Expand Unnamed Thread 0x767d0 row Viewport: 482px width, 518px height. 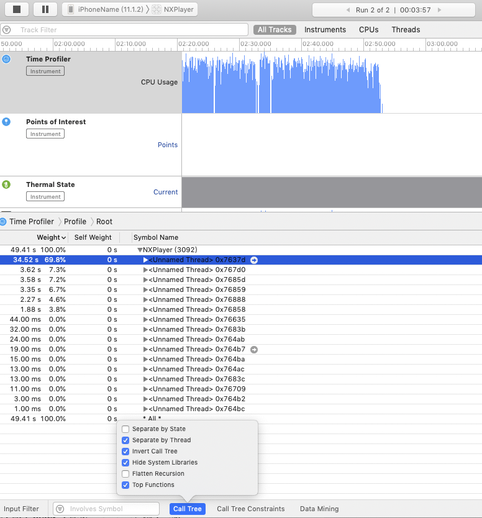[x=145, y=270]
